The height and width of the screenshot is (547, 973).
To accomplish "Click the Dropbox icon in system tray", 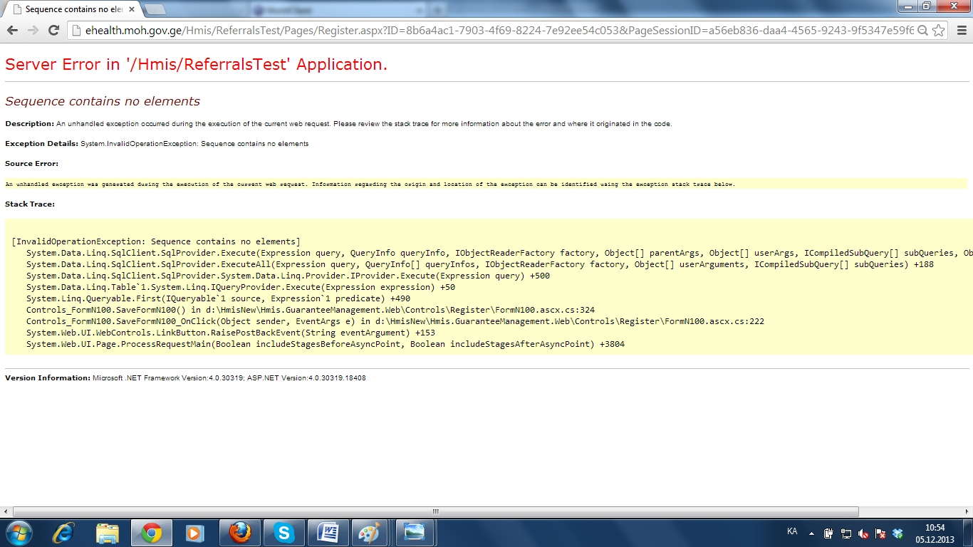I will [897, 533].
